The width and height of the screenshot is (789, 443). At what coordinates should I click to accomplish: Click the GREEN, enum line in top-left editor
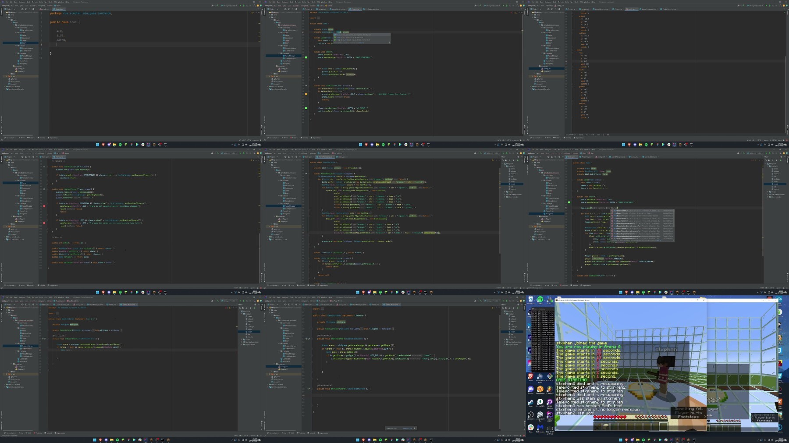point(61,40)
